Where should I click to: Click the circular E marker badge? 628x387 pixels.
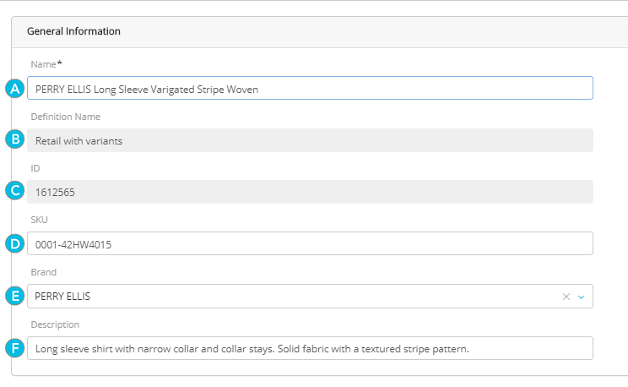[x=14, y=297]
